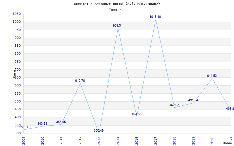Click the 2021 x-axis tick label
This screenshot has height=146, width=234.
tap(231, 140)
